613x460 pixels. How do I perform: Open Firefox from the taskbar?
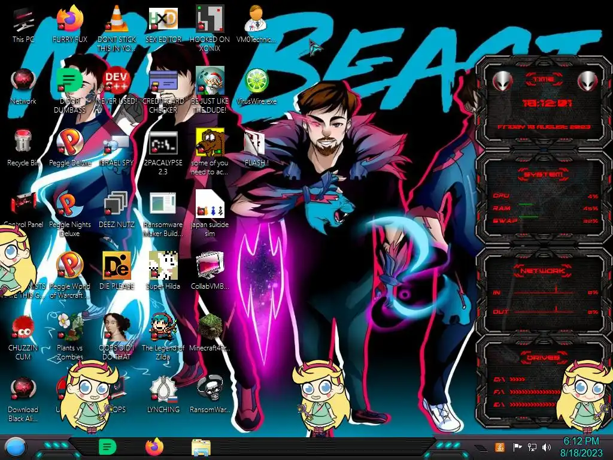pos(154,447)
